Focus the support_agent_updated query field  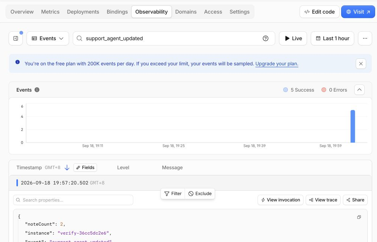174,38
